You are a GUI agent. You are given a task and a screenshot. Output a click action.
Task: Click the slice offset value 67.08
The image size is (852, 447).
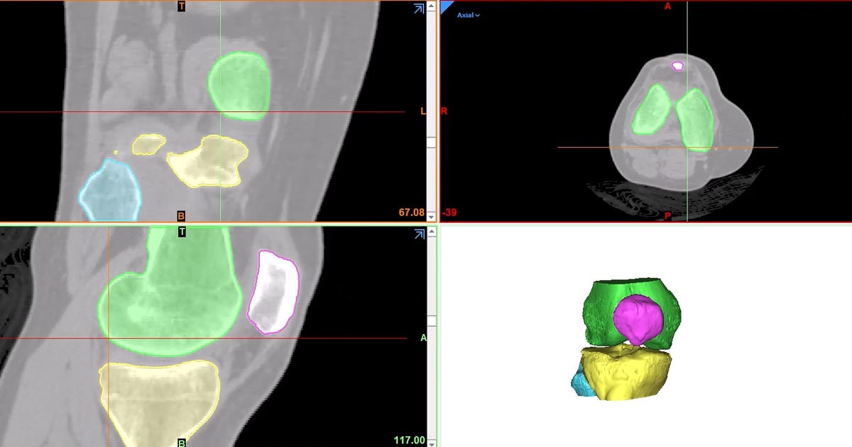coord(410,211)
